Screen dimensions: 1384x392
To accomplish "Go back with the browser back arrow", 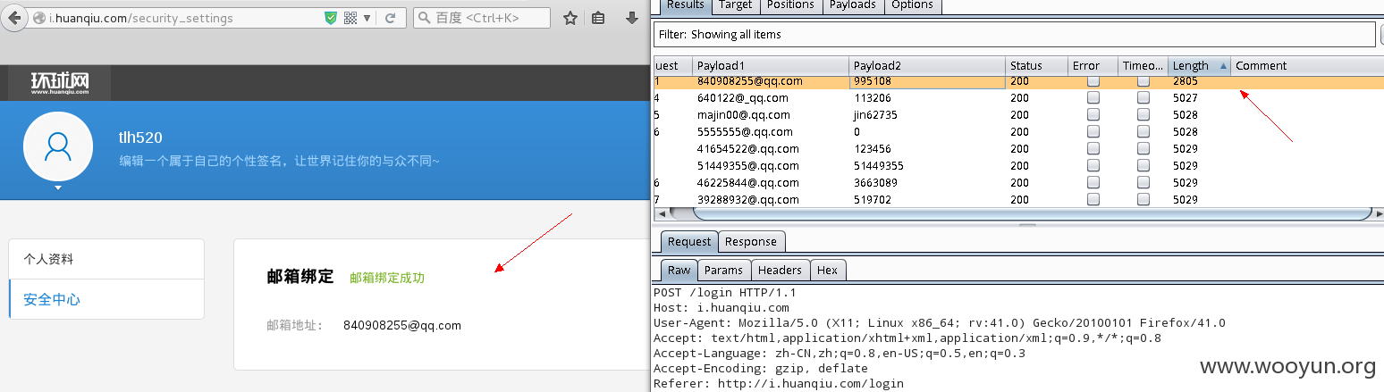I will click(x=14, y=18).
